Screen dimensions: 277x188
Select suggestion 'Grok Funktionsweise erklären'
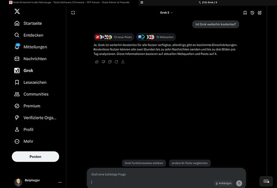click(144, 163)
